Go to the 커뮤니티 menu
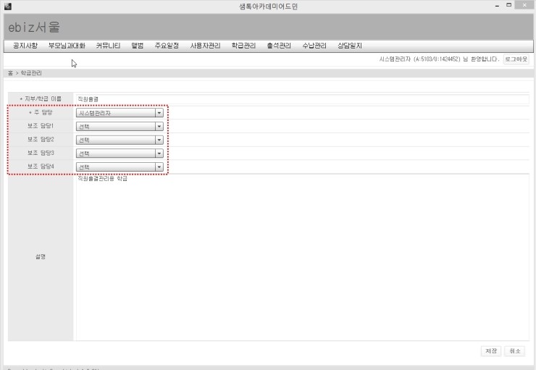Screen dimensions: 536x370 point(108,46)
